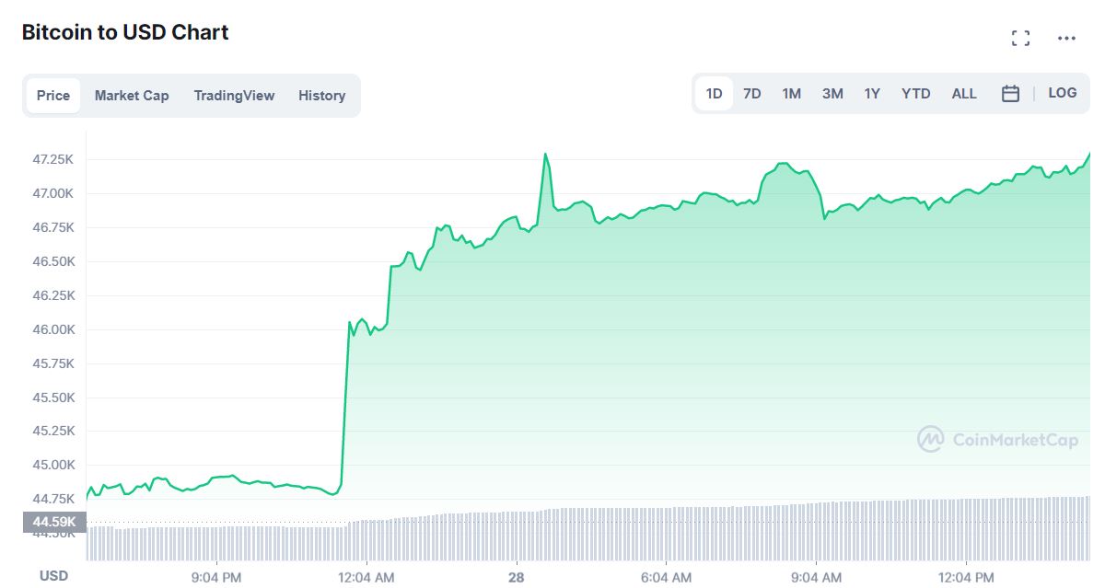Select the YTD range option

pyautogui.click(x=915, y=94)
